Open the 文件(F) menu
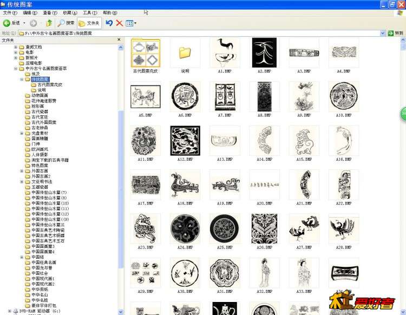This screenshot has height=315, width=406. 10,12
